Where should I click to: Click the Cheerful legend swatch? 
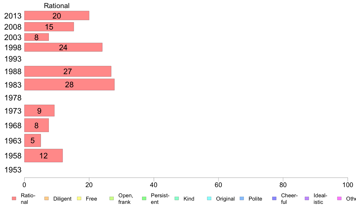pyautogui.click(x=274, y=198)
